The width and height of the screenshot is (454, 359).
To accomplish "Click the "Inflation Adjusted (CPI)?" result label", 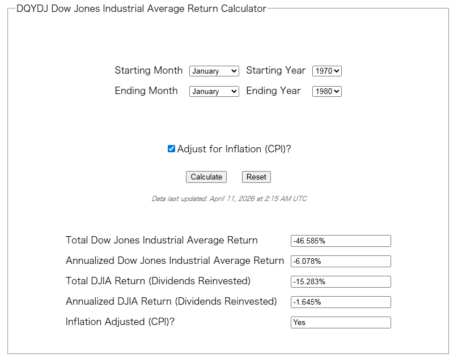I will pyautogui.click(x=120, y=322).
